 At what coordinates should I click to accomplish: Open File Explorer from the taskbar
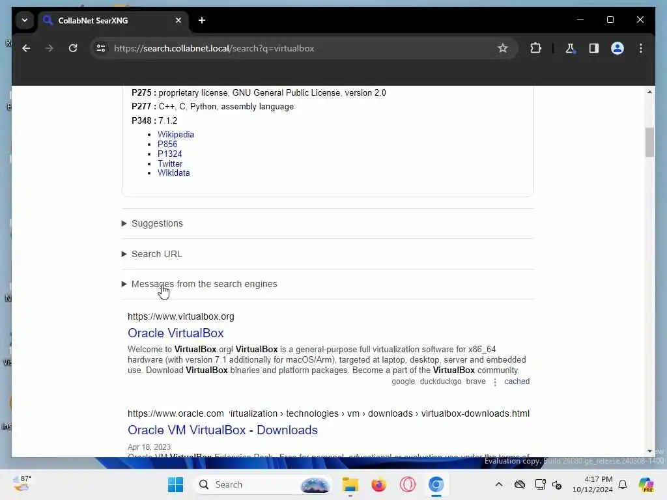click(x=350, y=484)
